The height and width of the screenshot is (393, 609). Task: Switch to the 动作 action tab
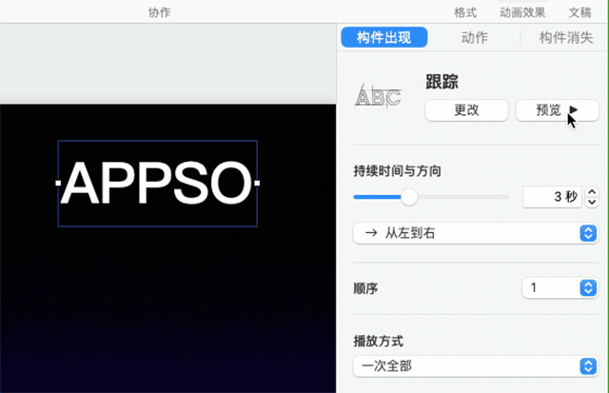coord(474,37)
